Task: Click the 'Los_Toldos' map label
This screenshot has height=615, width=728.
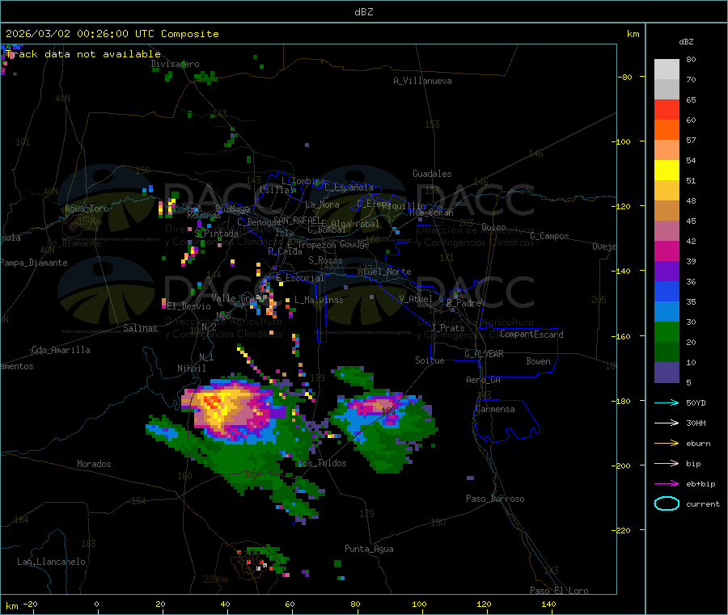Action: pos(322,463)
